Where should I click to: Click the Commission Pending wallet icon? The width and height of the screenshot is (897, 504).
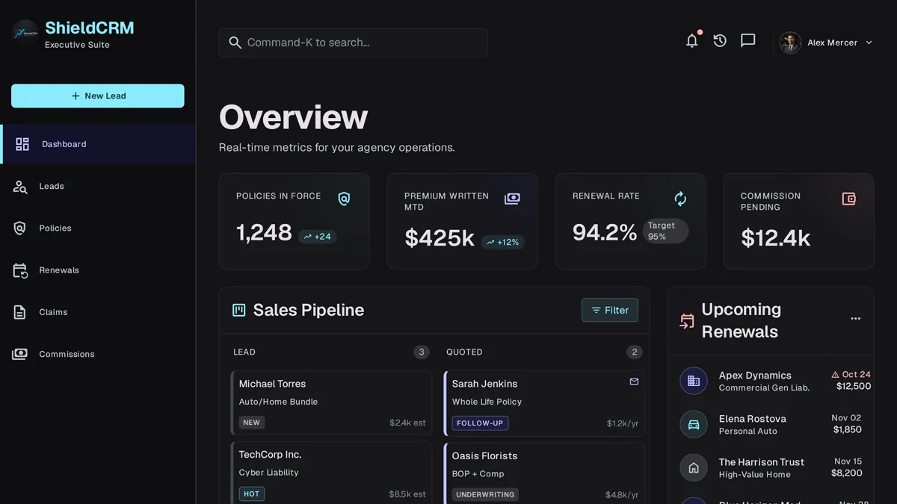click(x=848, y=199)
